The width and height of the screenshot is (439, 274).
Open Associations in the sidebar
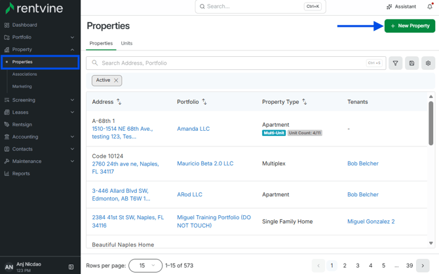(25, 75)
